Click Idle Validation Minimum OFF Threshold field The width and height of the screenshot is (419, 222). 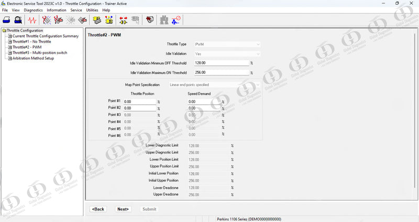click(222, 63)
